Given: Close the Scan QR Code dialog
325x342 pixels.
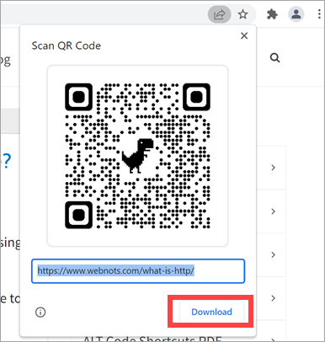Looking at the screenshot, I should (x=244, y=35).
